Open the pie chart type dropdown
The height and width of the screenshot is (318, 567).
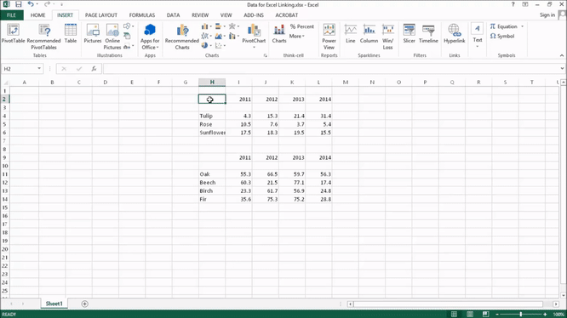207,45
